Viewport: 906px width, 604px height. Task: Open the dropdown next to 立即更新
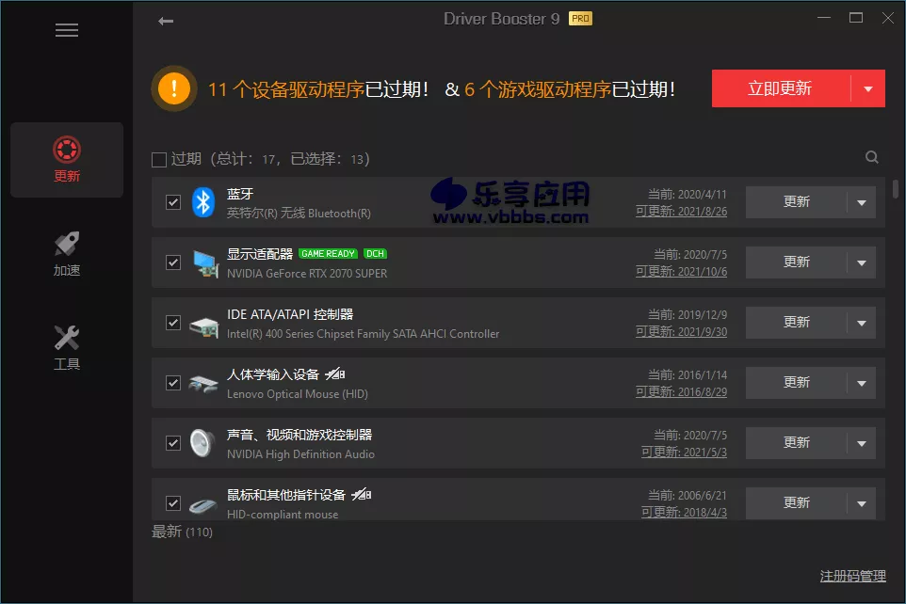pyautogui.click(x=870, y=87)
